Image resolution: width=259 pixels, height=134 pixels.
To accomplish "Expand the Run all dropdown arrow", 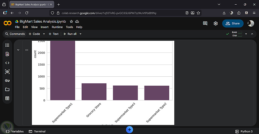I will 81,34.
